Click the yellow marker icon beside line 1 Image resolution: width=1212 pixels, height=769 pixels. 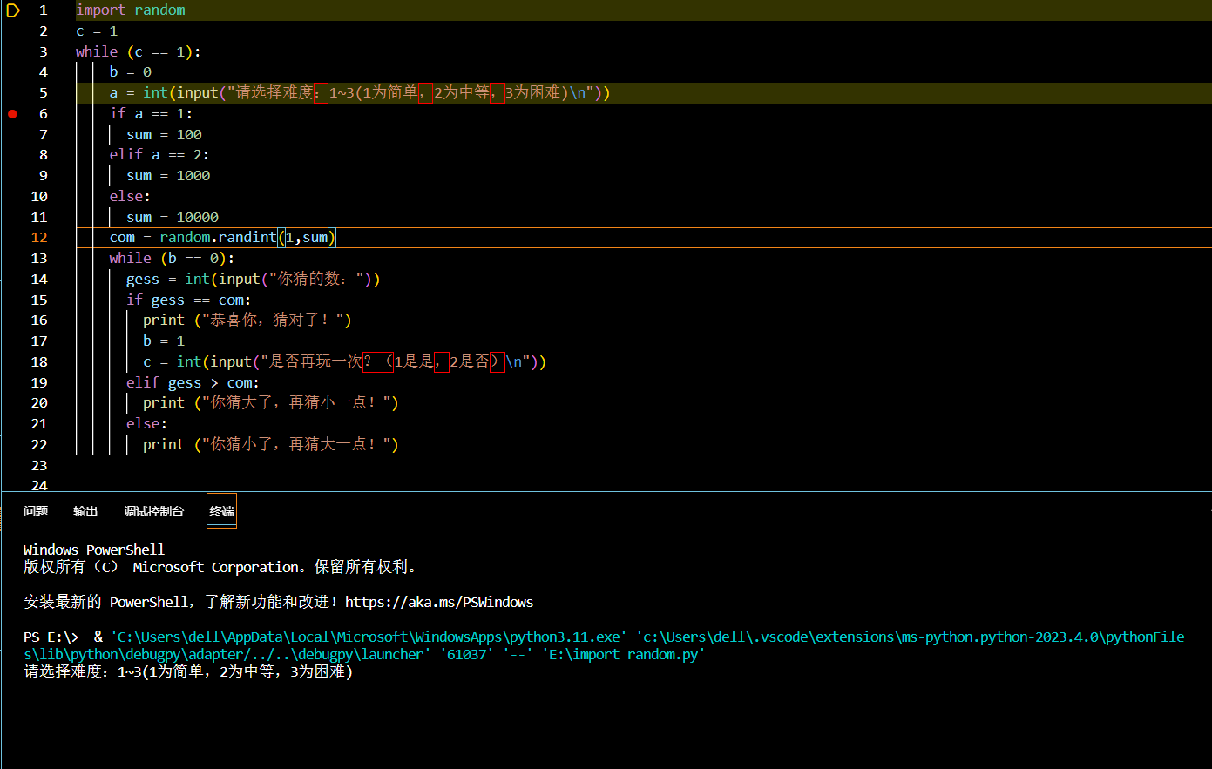(x=13, y=10)
